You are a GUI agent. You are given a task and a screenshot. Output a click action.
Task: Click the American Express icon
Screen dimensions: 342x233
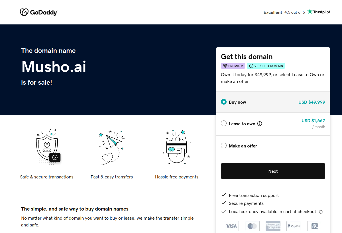[273, 226]
